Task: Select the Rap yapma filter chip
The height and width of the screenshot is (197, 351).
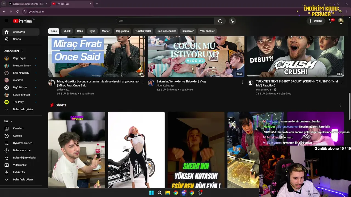Action: [122, 31]
